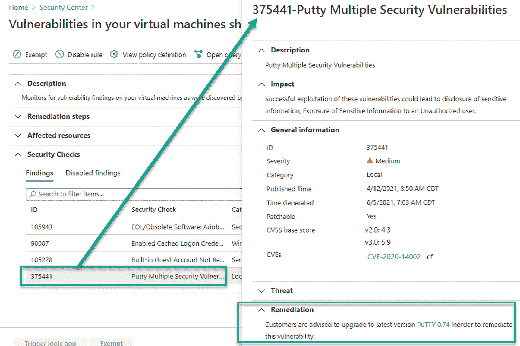The height and width of the screenshot is (346, 520).
Task: Click the ID value 375441 in General information
Action: (377, 147)
